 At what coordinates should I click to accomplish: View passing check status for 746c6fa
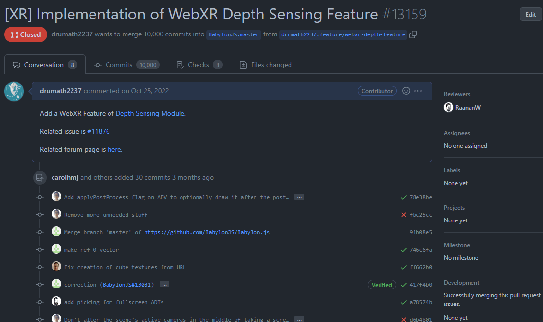click(403, 250)
